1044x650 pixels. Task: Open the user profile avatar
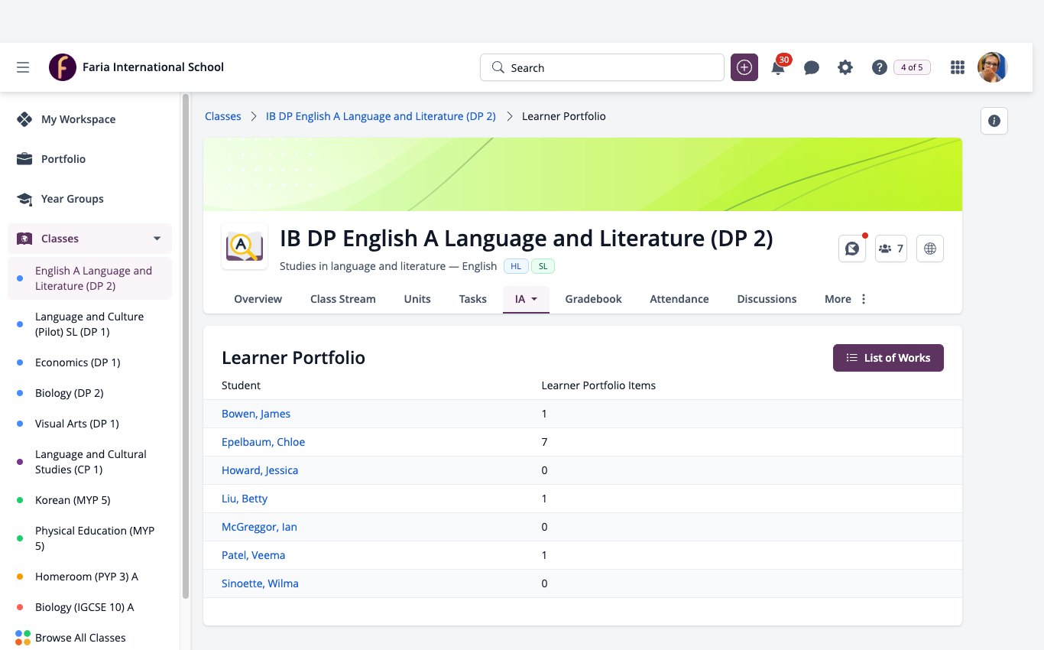pyautogui.click(x=993, y=67)
